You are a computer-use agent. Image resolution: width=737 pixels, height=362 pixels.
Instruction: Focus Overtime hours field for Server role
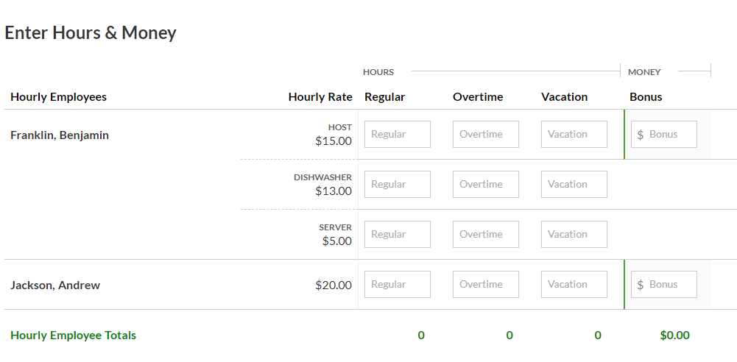click(x=485, y=235)
